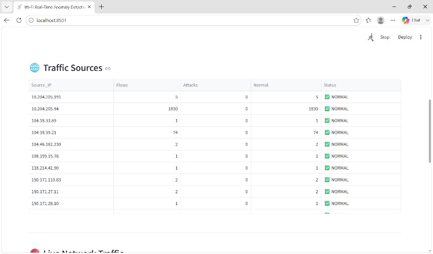Viewport: 433px width, 254px height.
Task: Click the running-man status icon
Action: (x=371, y=37)
